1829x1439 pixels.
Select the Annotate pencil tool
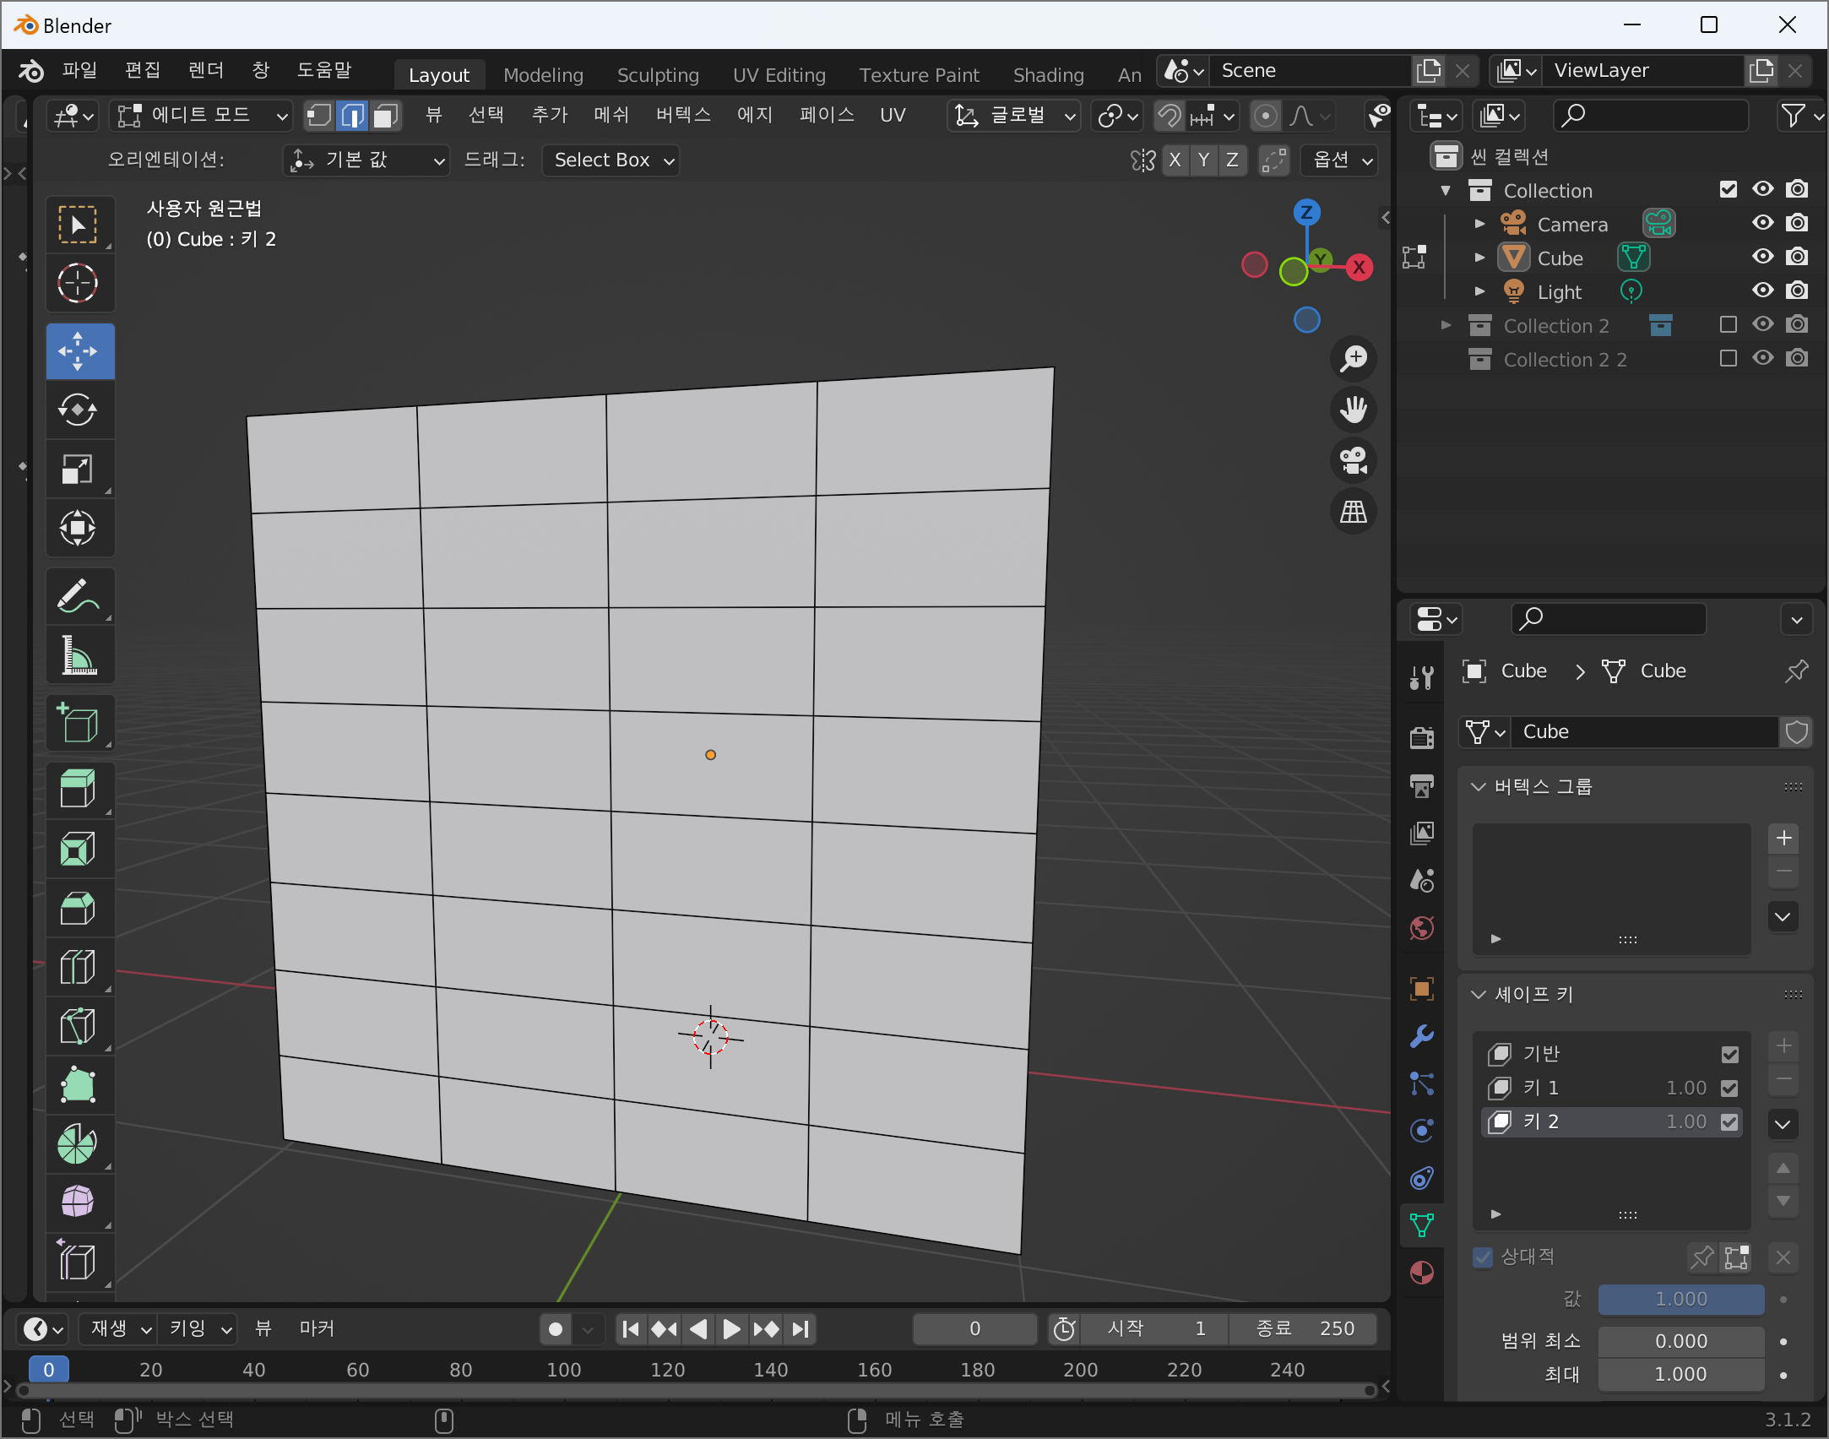(x=79, y=596)
